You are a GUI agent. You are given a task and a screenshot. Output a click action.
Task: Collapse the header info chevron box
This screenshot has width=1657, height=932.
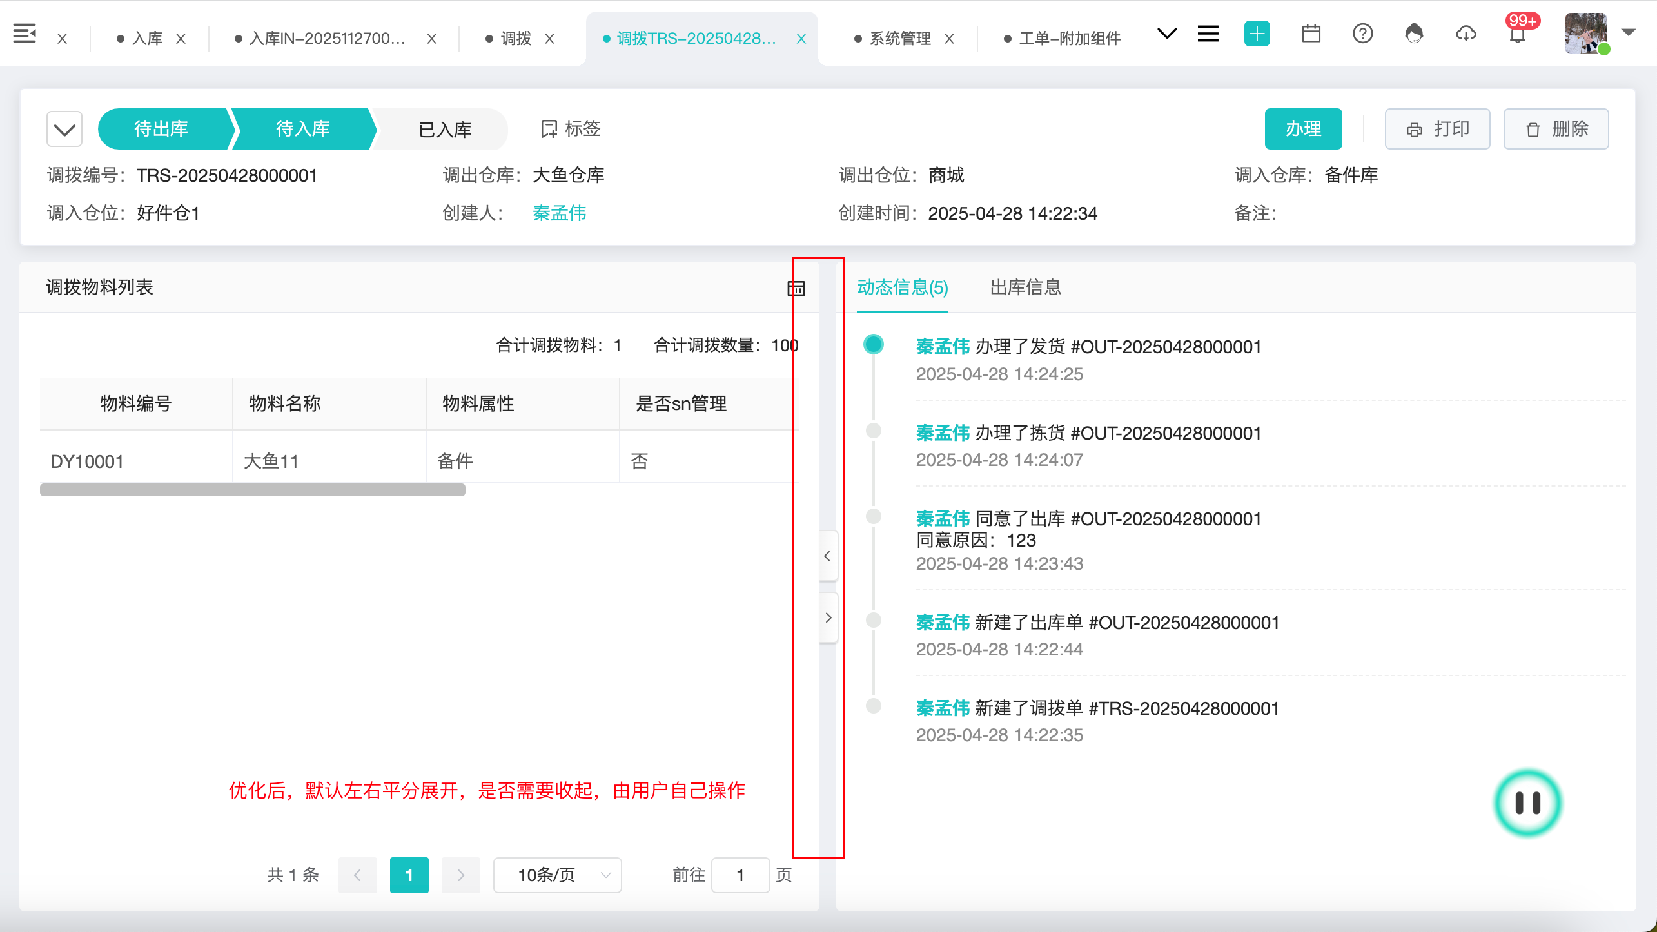pos(64,130)
